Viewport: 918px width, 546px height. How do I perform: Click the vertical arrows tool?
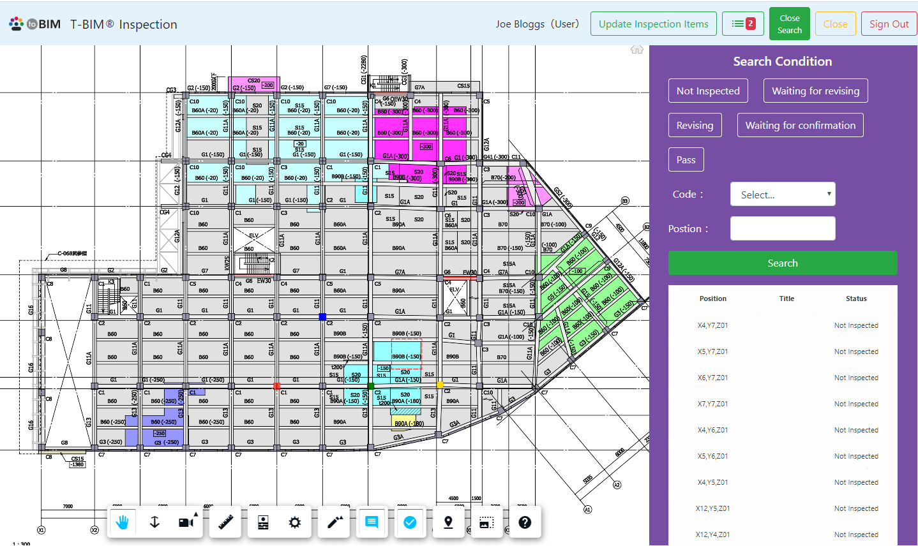point(154,522)
